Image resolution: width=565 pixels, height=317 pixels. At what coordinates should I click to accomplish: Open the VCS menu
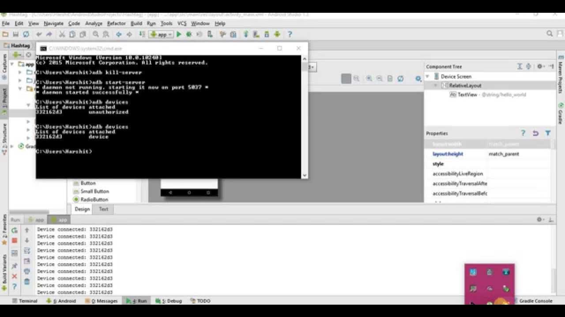point(182,23)
